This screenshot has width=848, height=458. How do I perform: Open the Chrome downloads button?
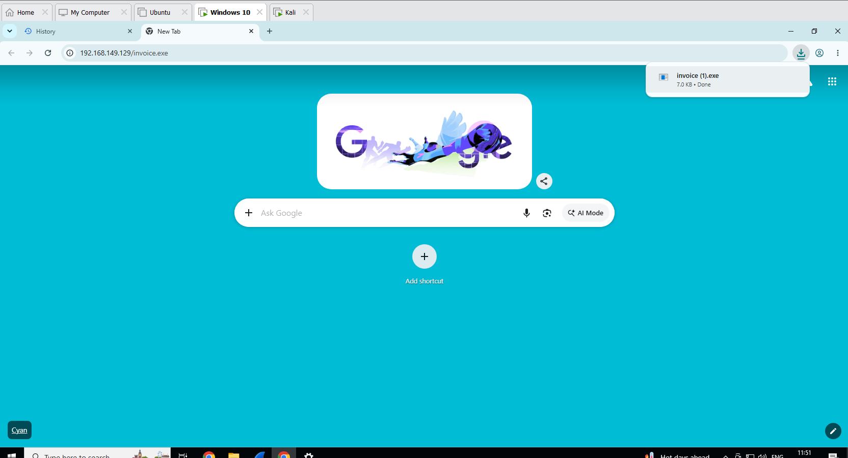801,53
